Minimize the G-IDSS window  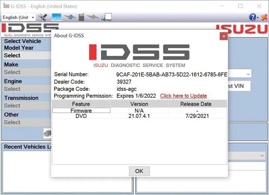point(222,6)
